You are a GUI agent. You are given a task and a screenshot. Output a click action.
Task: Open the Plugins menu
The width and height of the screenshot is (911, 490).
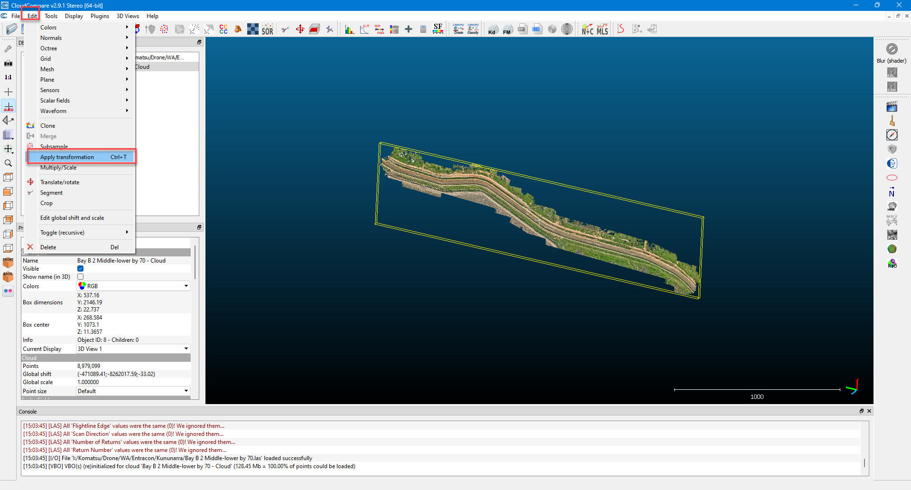pos(100,16)
